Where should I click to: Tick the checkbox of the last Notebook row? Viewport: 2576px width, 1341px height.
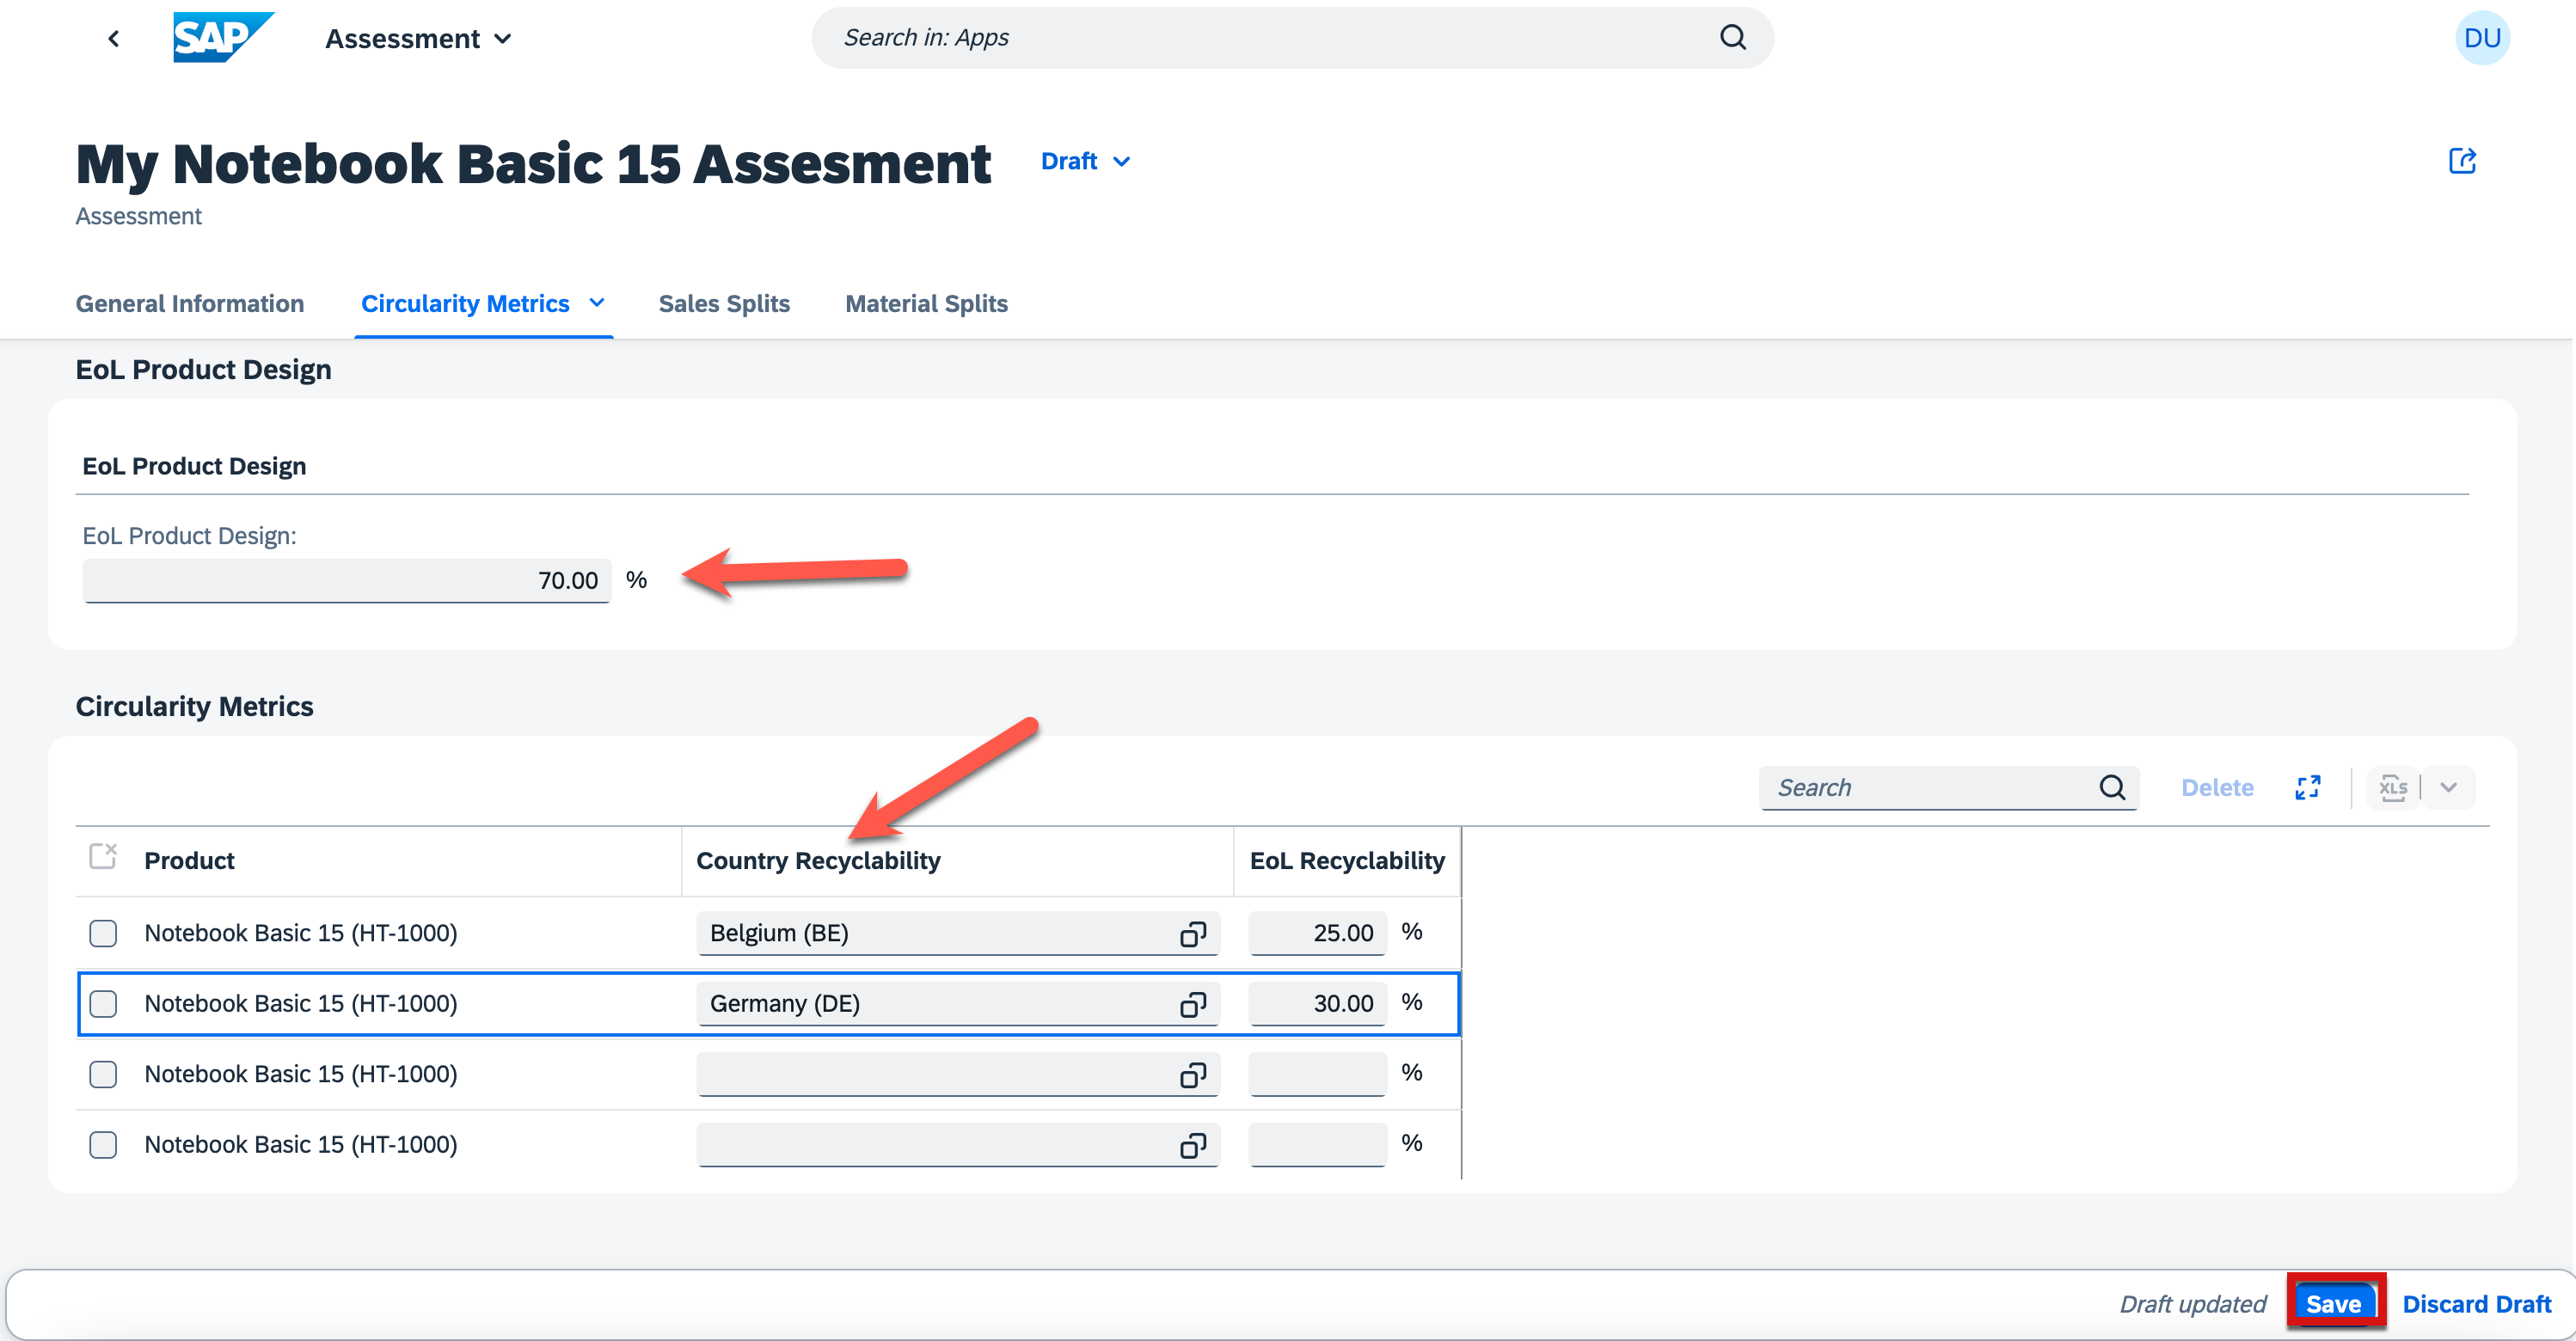tap(103, 1144)
